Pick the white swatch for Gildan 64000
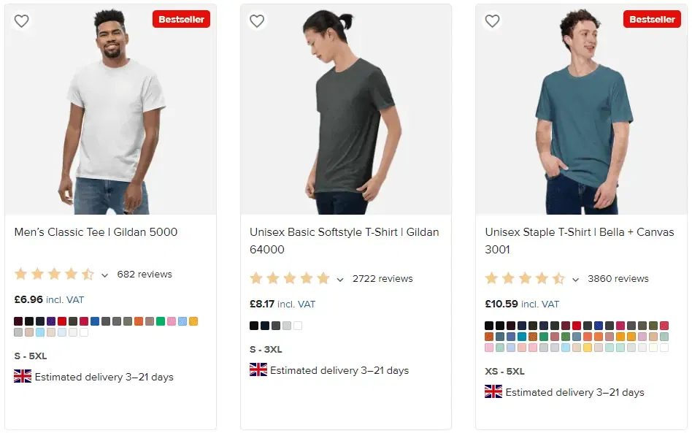 click(298, 325)
